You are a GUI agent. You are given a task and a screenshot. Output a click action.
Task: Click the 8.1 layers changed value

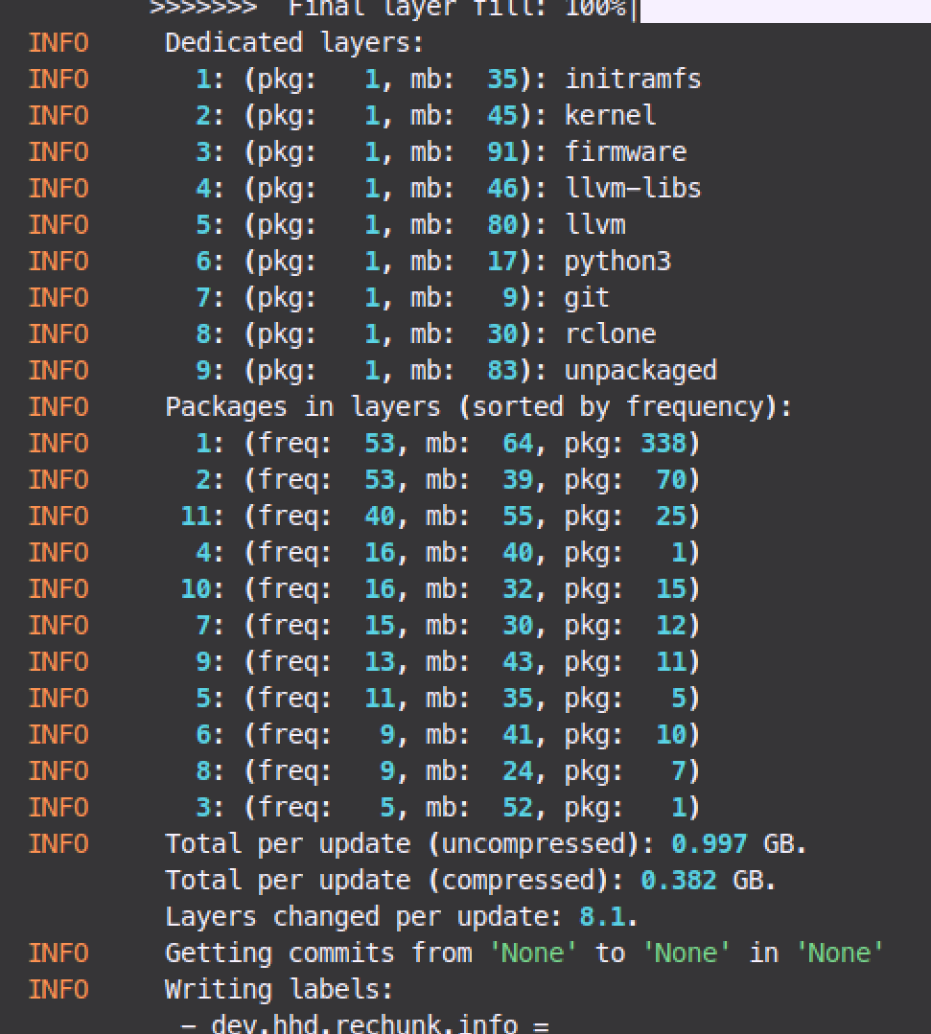coord(601,916)
